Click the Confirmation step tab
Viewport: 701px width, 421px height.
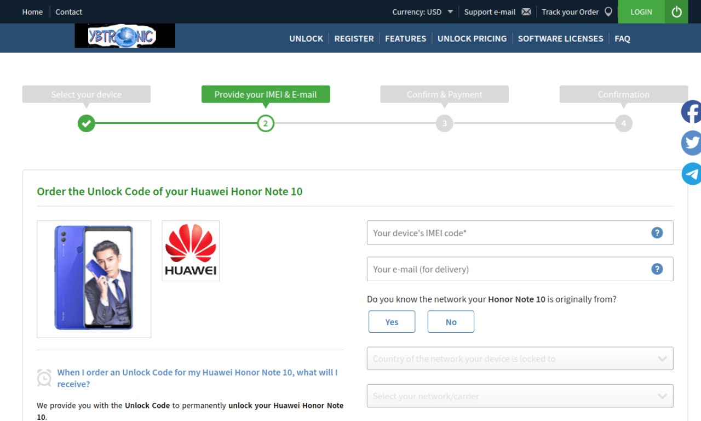(624, 94)
